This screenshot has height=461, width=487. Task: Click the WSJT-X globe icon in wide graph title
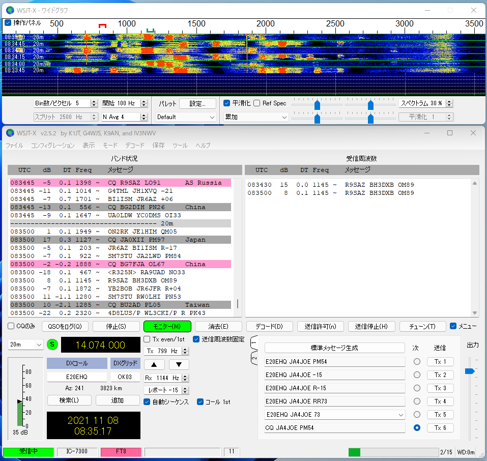(10, 10)
